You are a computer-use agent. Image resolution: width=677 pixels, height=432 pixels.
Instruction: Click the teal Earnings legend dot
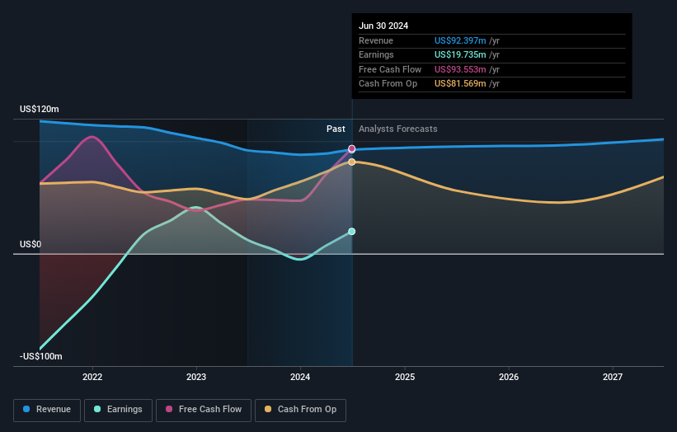[97, 409]
